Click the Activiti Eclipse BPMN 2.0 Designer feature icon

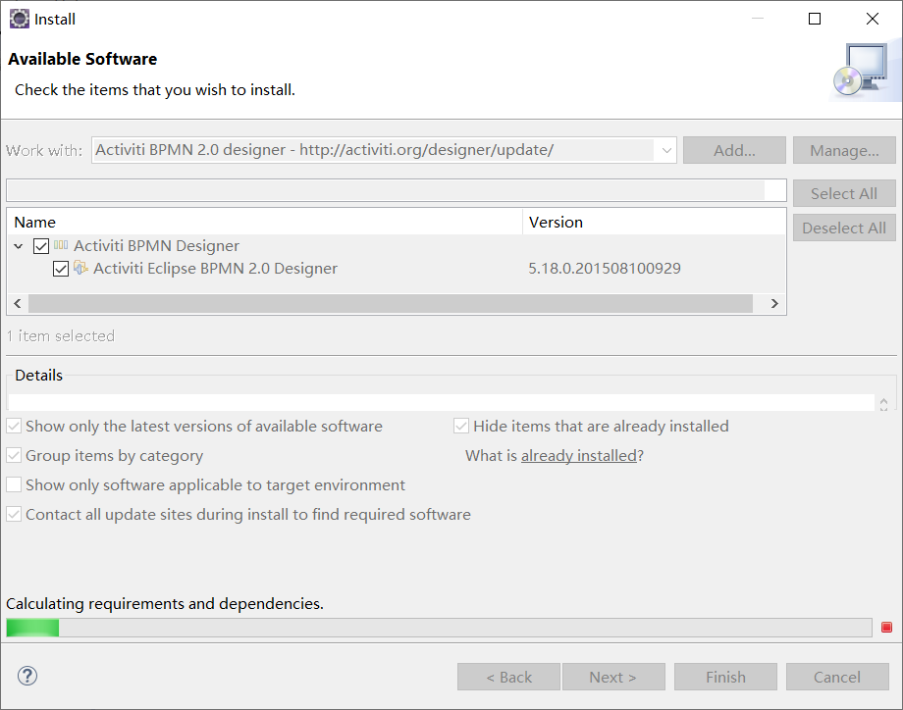(80, 268)
